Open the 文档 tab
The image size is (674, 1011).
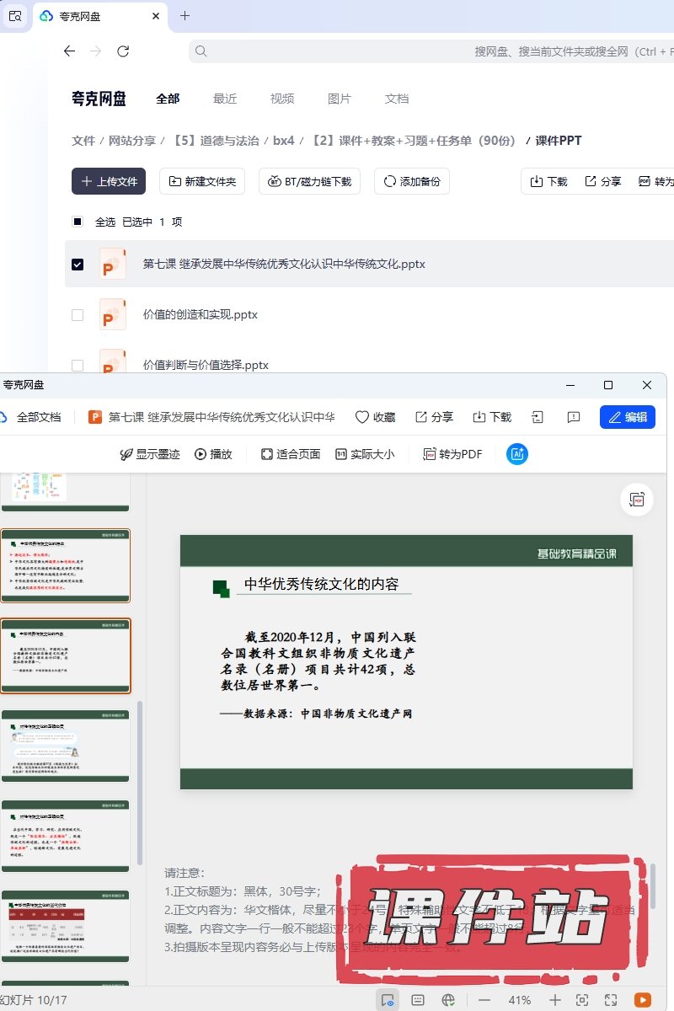397,99
